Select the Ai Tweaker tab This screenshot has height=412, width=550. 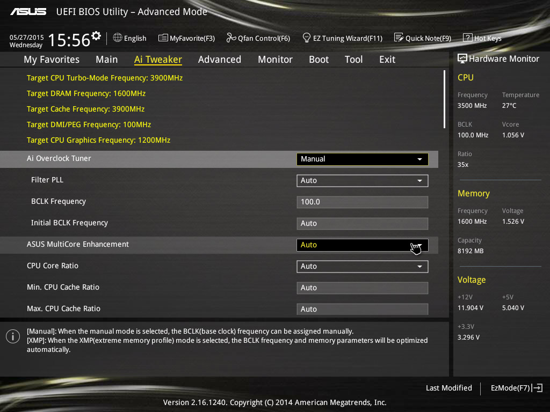tap(158, 60)
